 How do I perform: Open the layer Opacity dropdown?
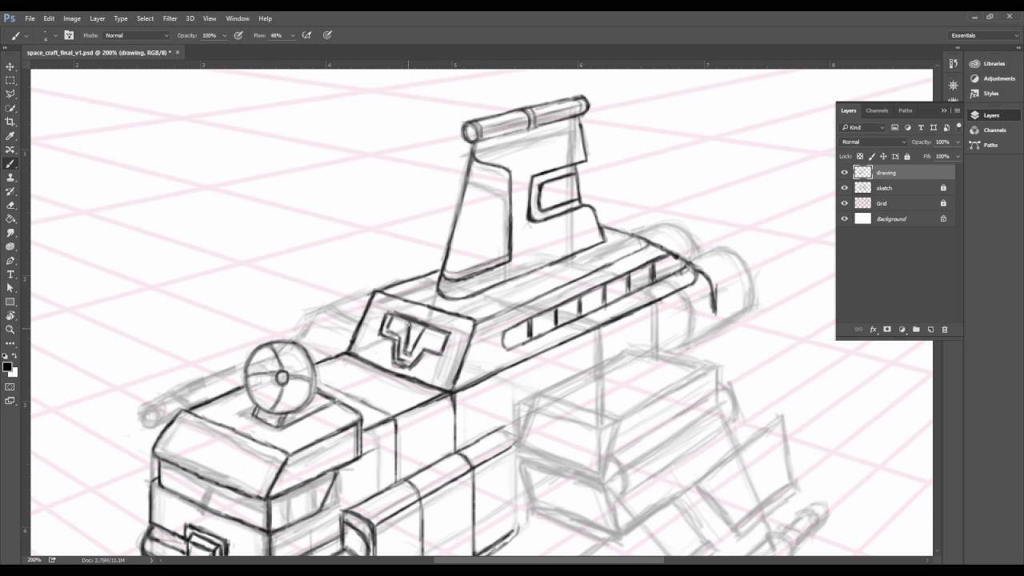[x=958, y=142]
